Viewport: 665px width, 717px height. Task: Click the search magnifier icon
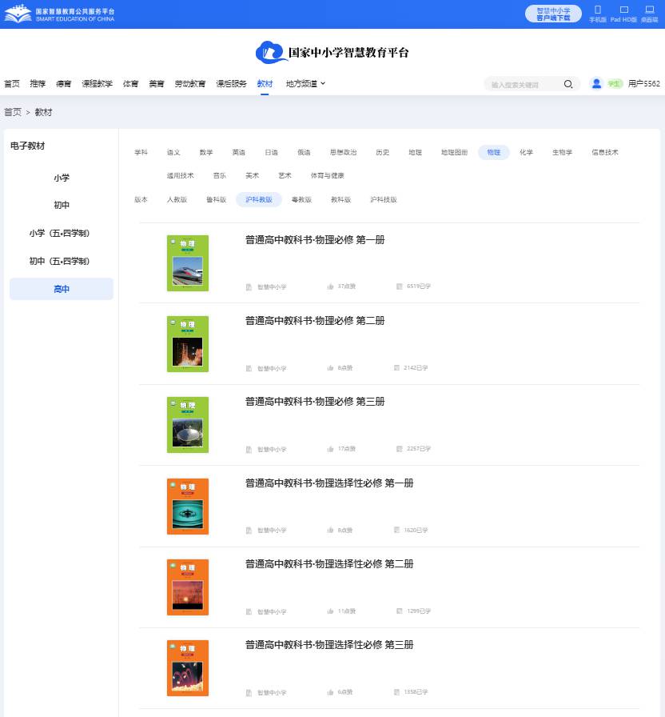click(568, 83)
